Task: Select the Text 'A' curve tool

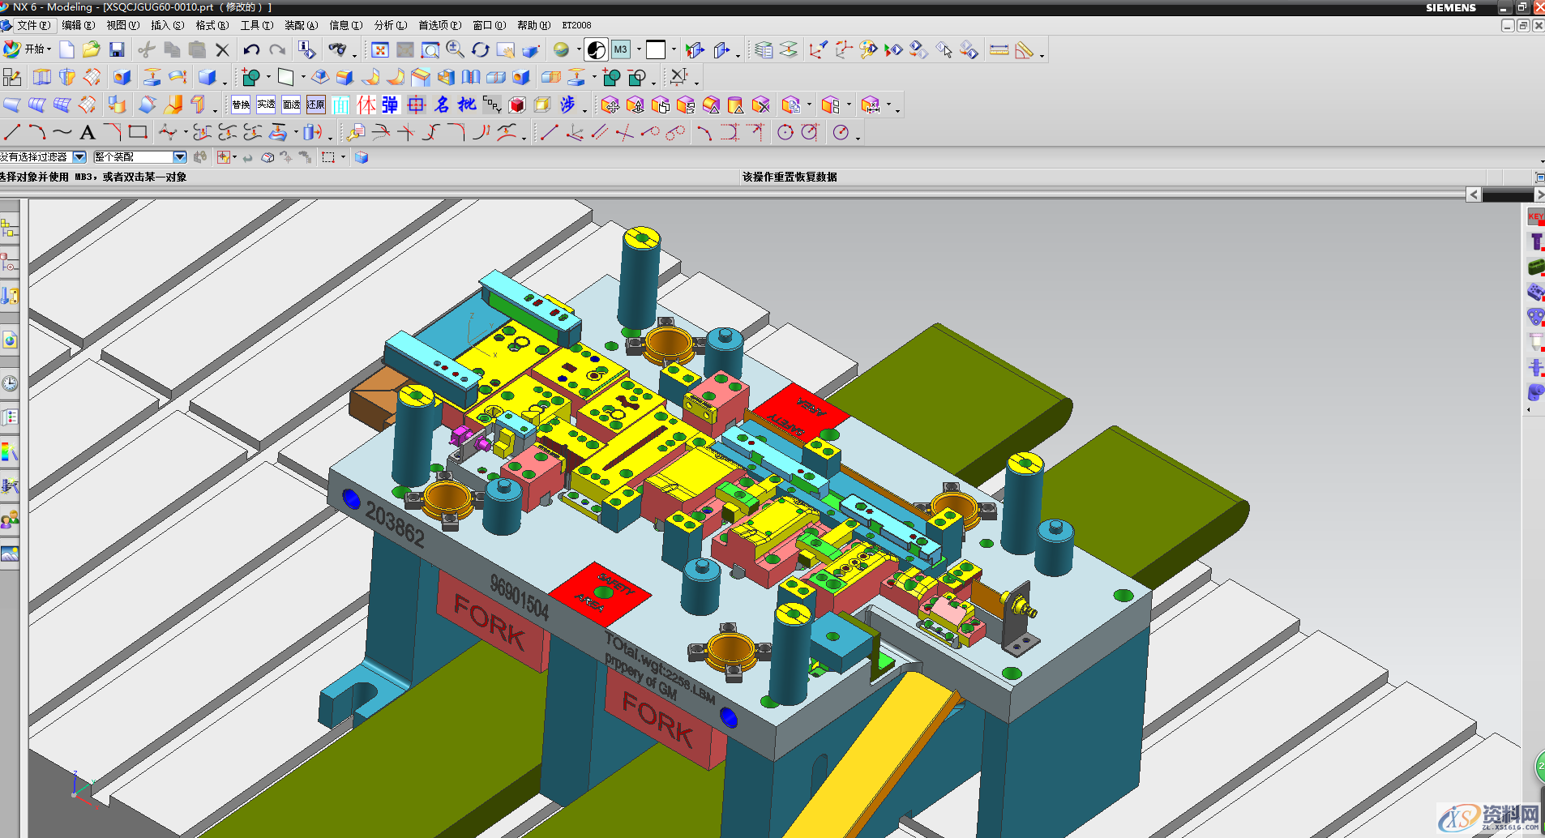Action: tap(88, 132)
